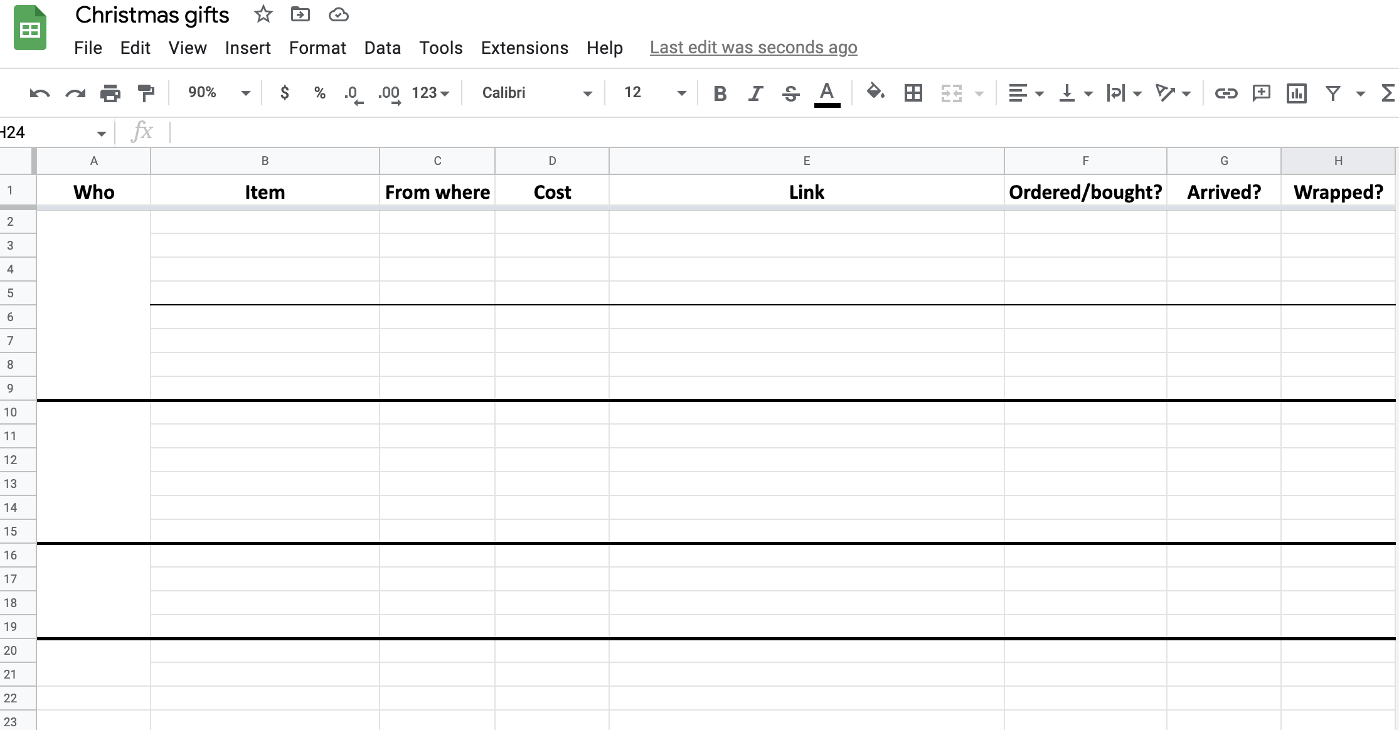
Task: Select the paint format roller
Action: (146, 93)
